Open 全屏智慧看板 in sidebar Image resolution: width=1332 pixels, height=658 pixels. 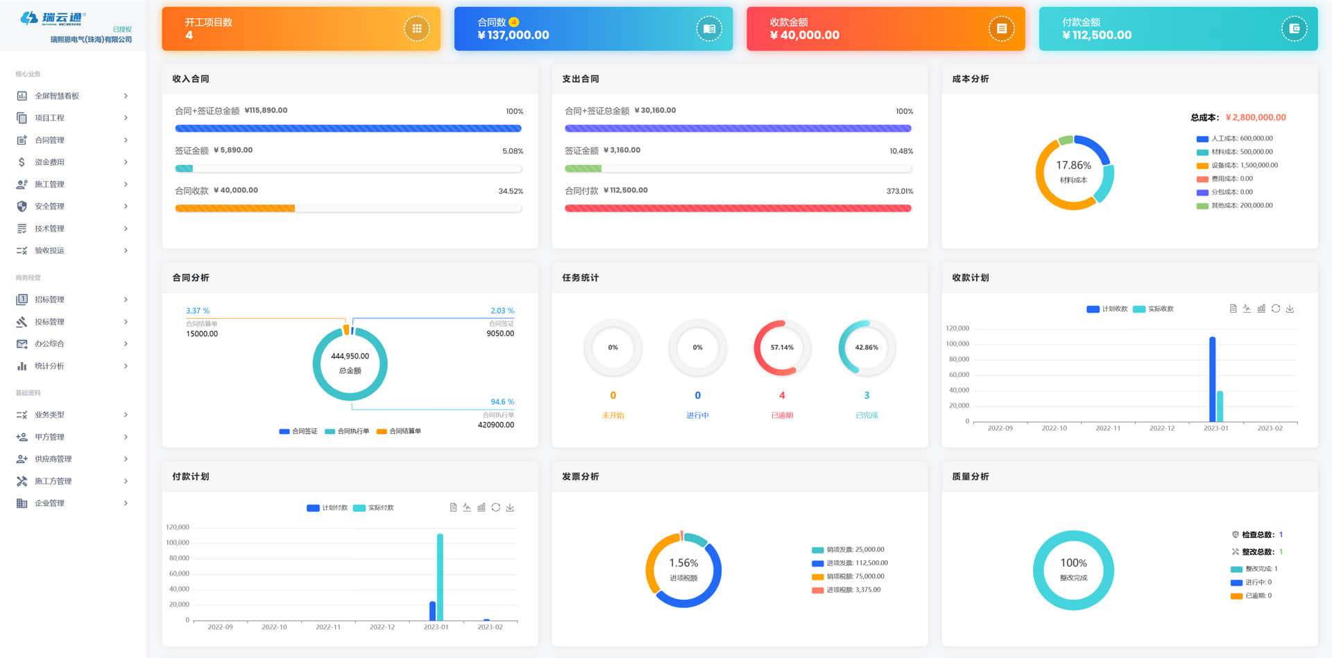click(x=57, y=96)
